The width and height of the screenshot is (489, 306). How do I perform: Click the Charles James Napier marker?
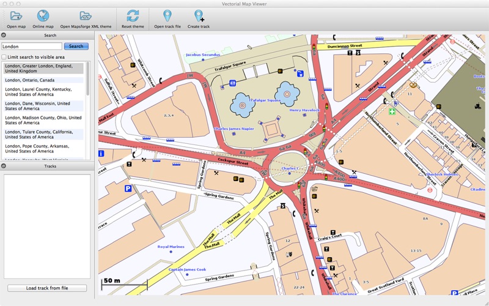(234, 133)
